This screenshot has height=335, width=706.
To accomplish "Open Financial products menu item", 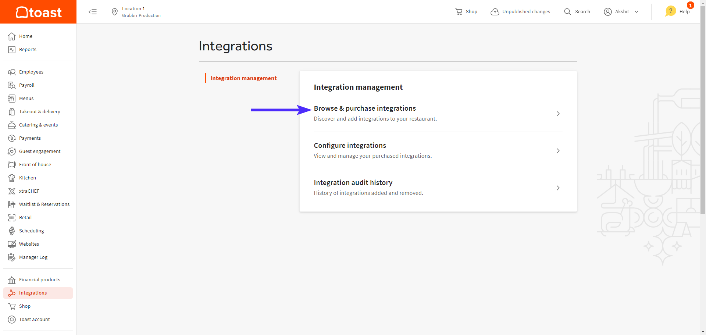I will tap(39, 280).
